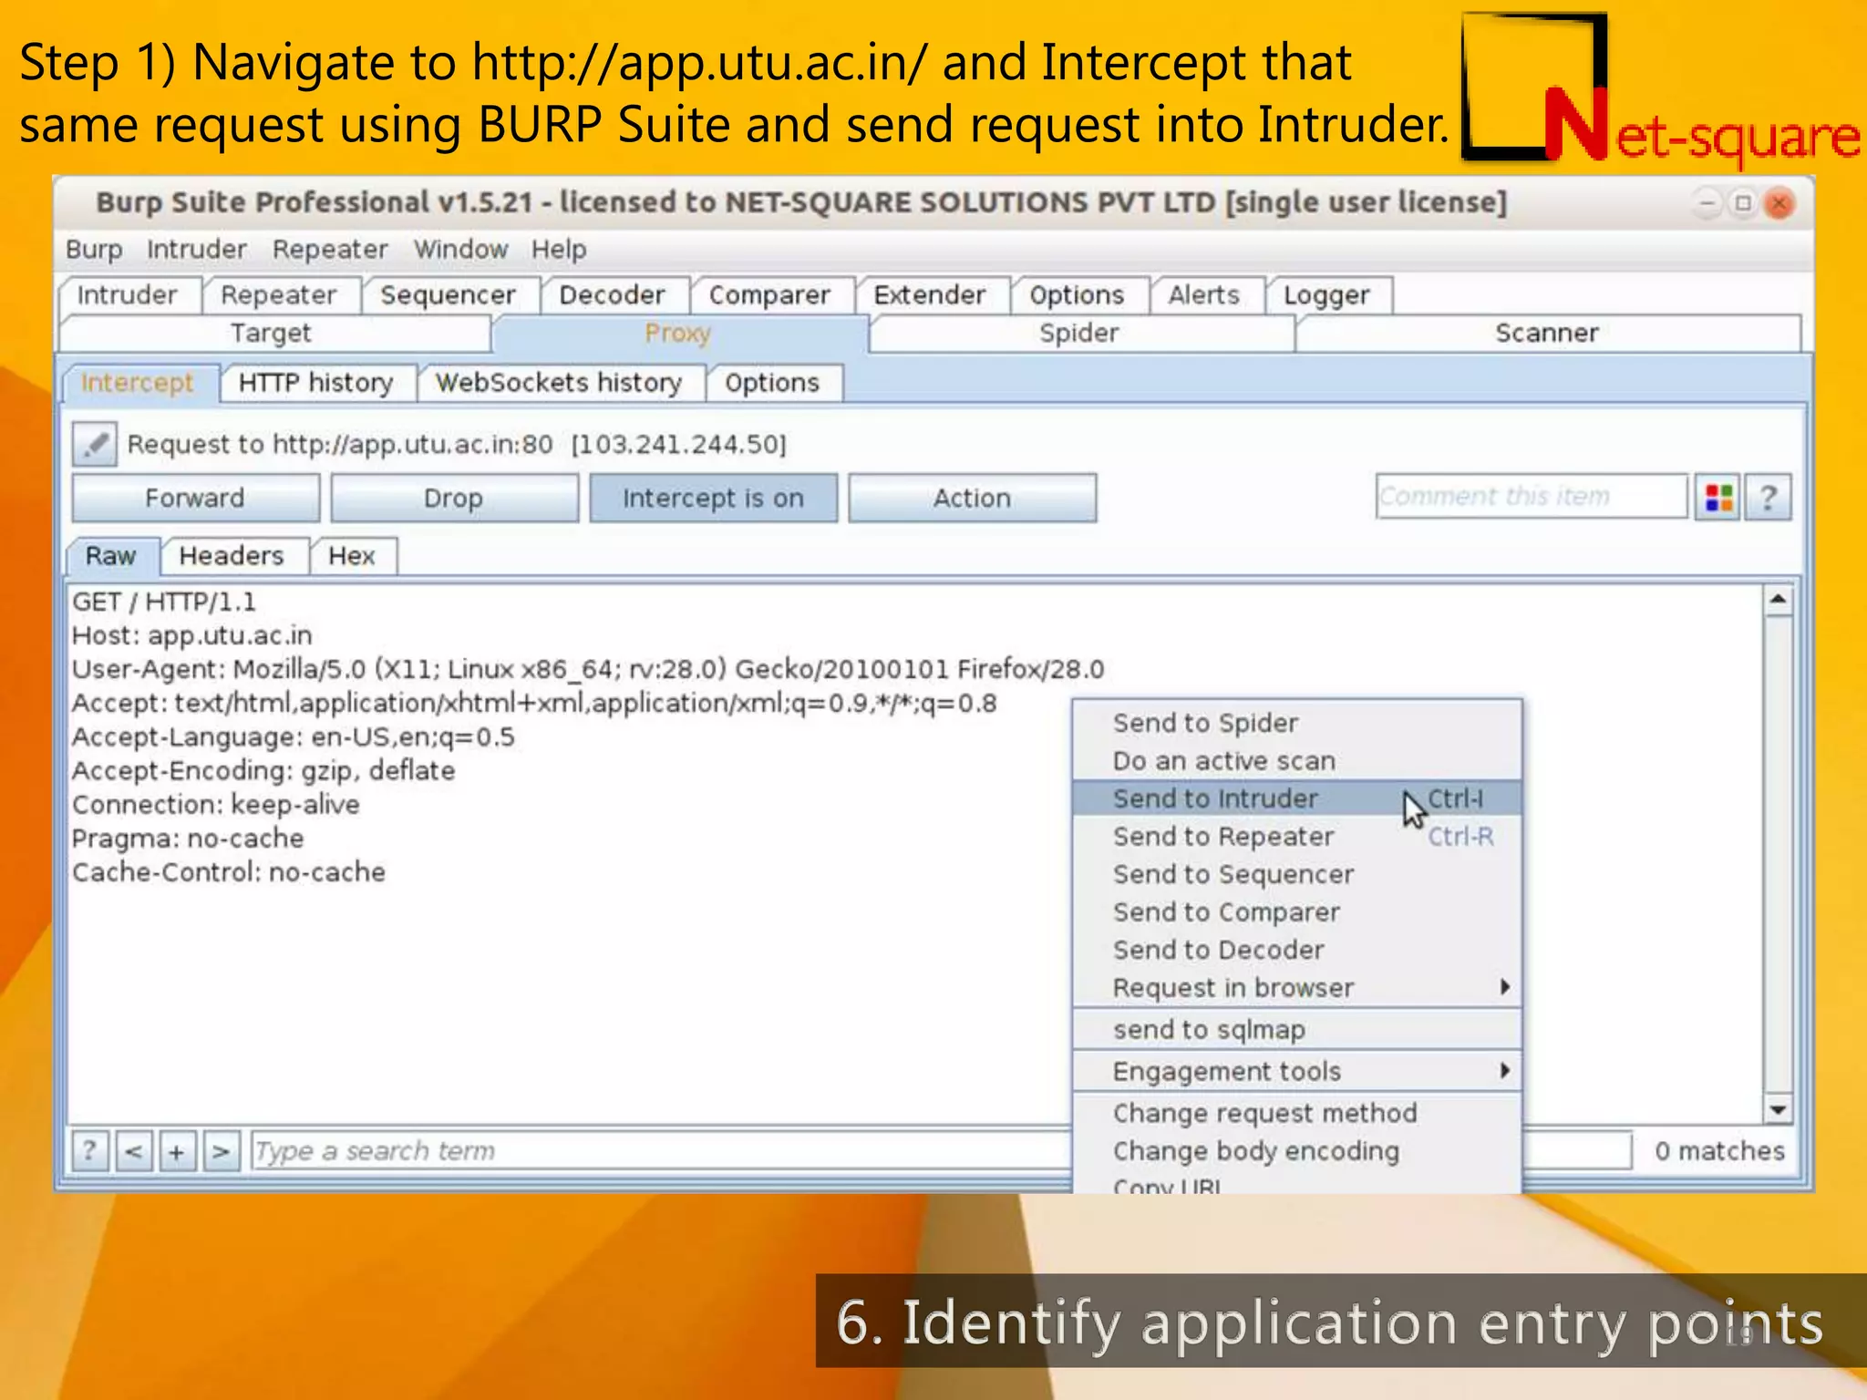This screenshot has width=1867, height=1400.
Task: Click the search help '?' button at bottom
Action: [90, 1151]
